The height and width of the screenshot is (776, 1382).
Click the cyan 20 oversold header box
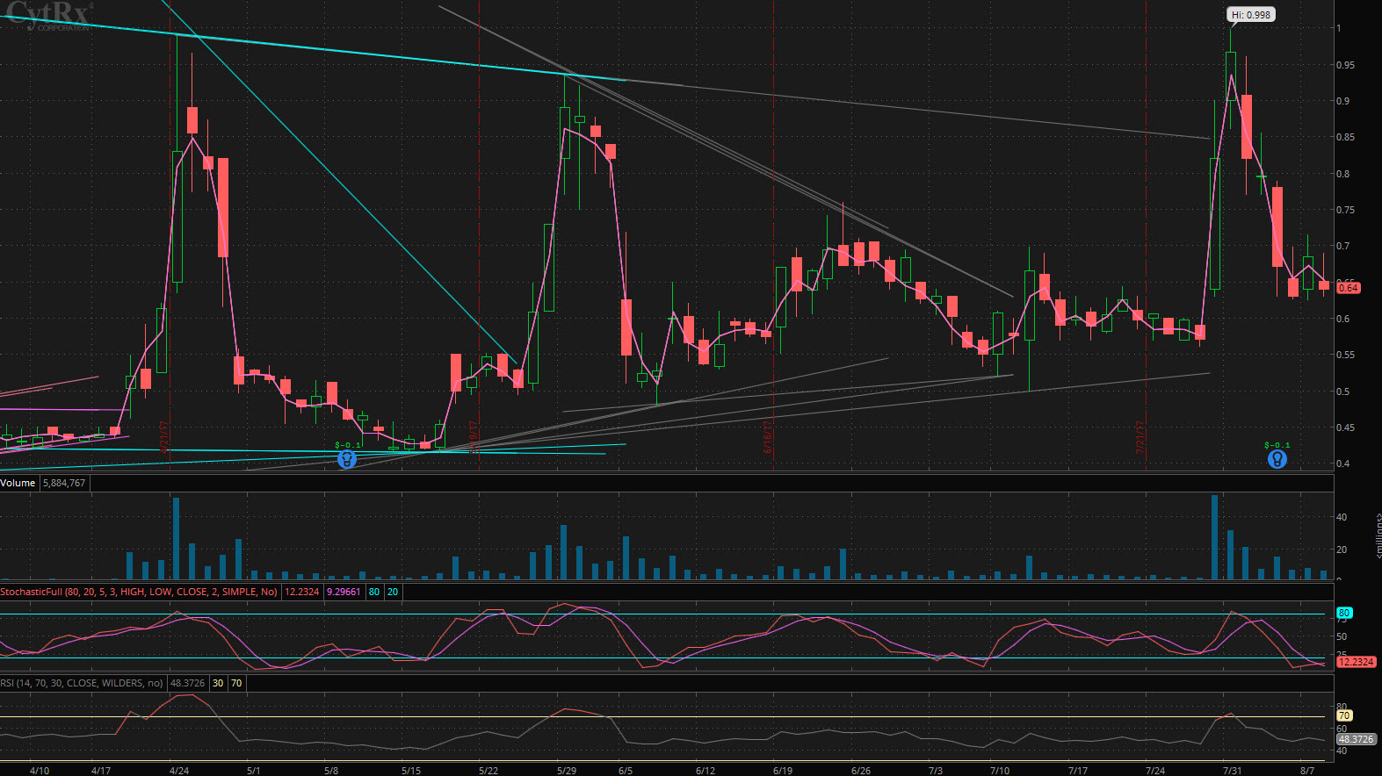393,592
